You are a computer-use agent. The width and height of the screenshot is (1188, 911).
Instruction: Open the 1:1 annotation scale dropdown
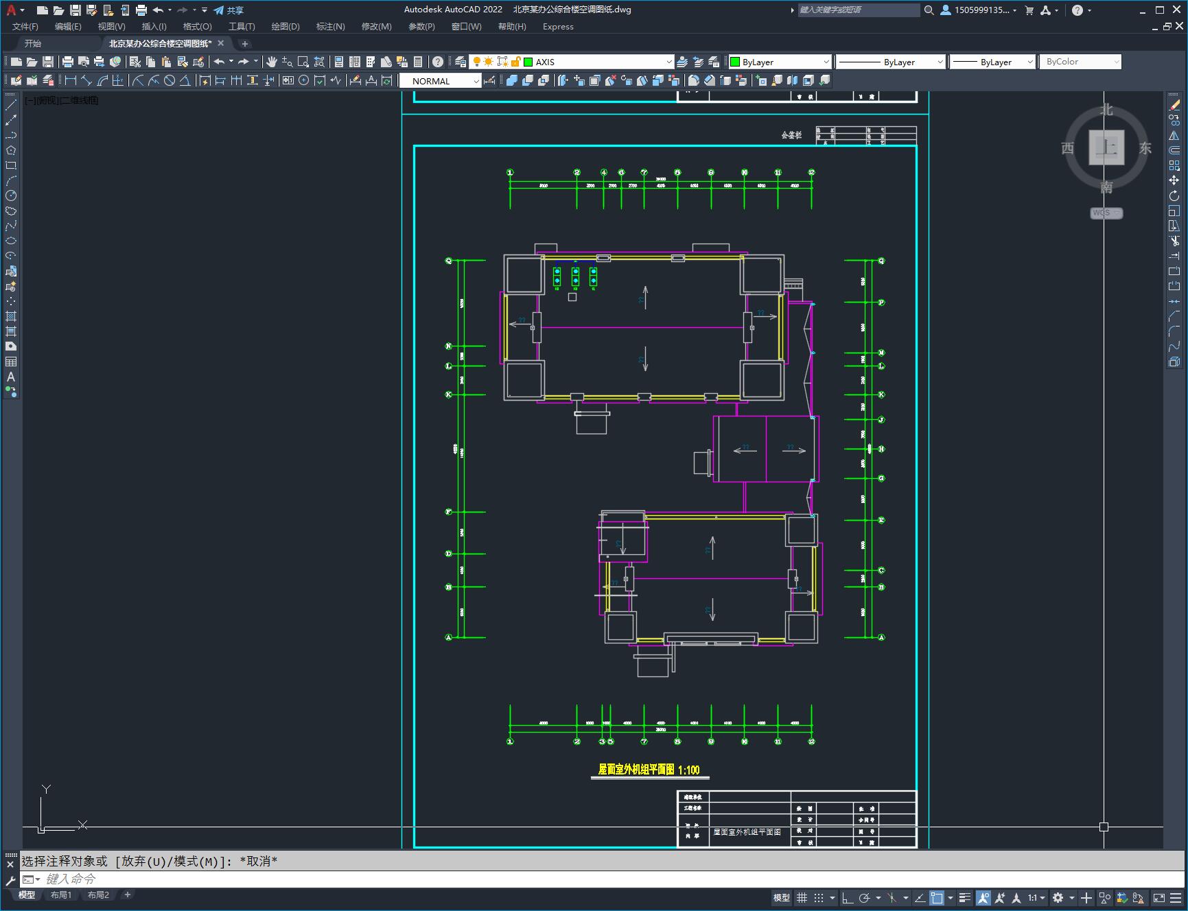coord(1036,897)
